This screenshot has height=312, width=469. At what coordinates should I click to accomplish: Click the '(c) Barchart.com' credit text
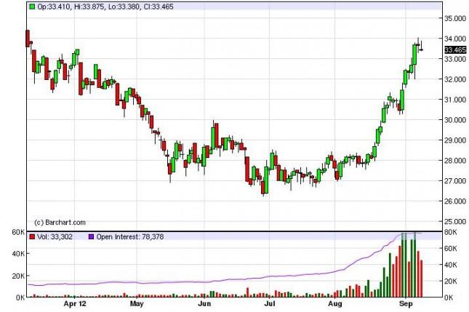pos(60,223)
